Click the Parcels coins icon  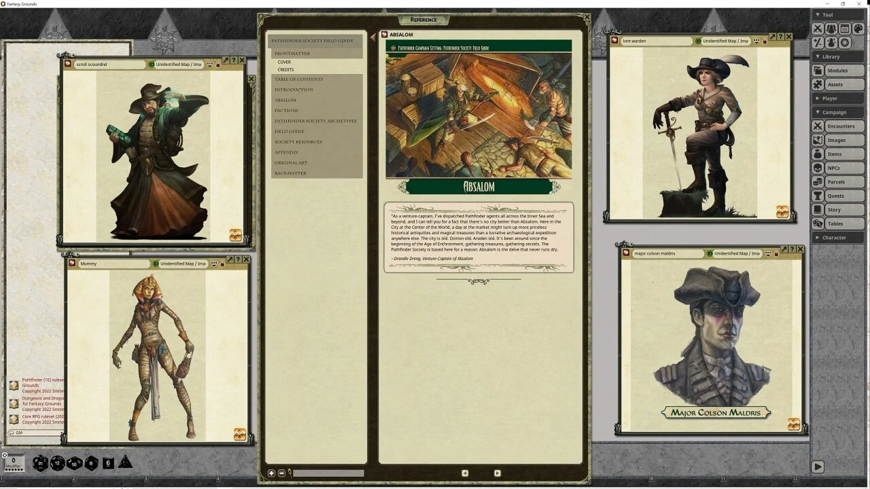[x=818, y=182]
